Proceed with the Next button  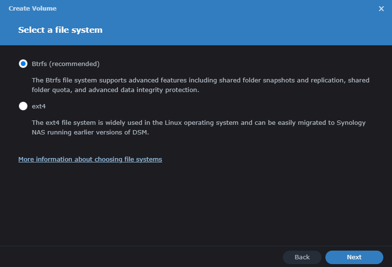click(x=354, y=257)
